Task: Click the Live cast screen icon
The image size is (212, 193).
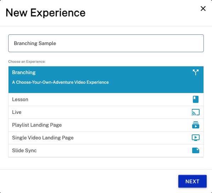Action: (195, 112)
